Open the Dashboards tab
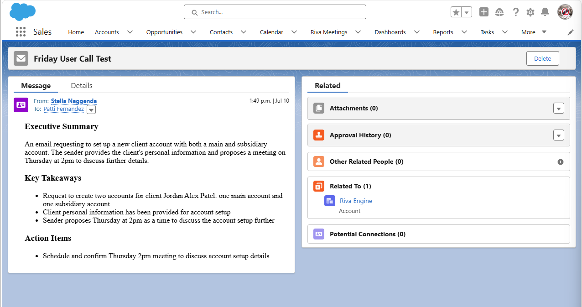 390,32
